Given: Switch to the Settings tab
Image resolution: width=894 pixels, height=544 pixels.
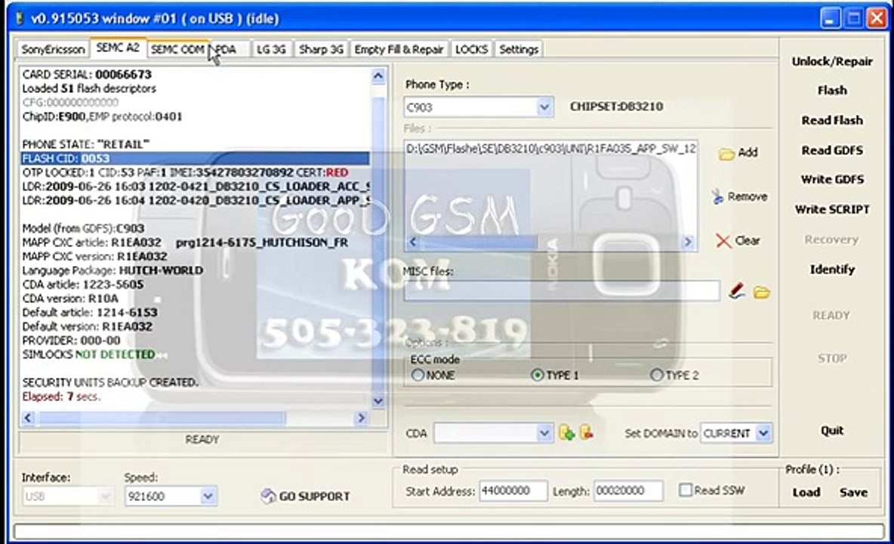Looking at the screenshot, I should tap(518, 50).
